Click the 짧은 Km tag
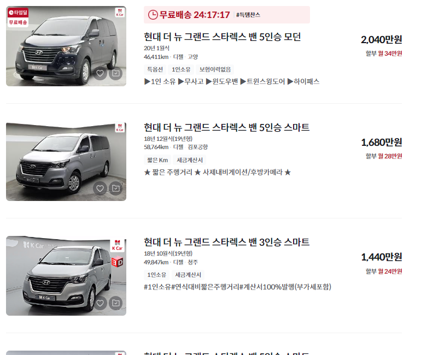Image resolution: width=421 pixels, height=355 pixels. 157,160
